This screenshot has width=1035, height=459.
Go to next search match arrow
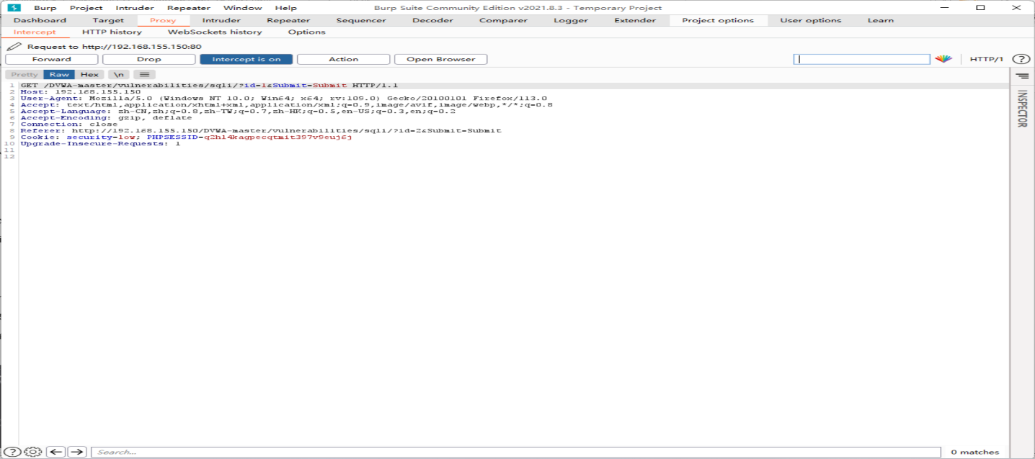pyautogui.click(x=77, y=452)
